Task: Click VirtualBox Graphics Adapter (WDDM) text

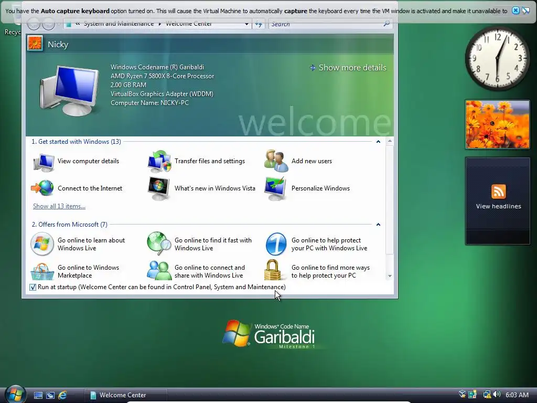Action: pos(162,94)
